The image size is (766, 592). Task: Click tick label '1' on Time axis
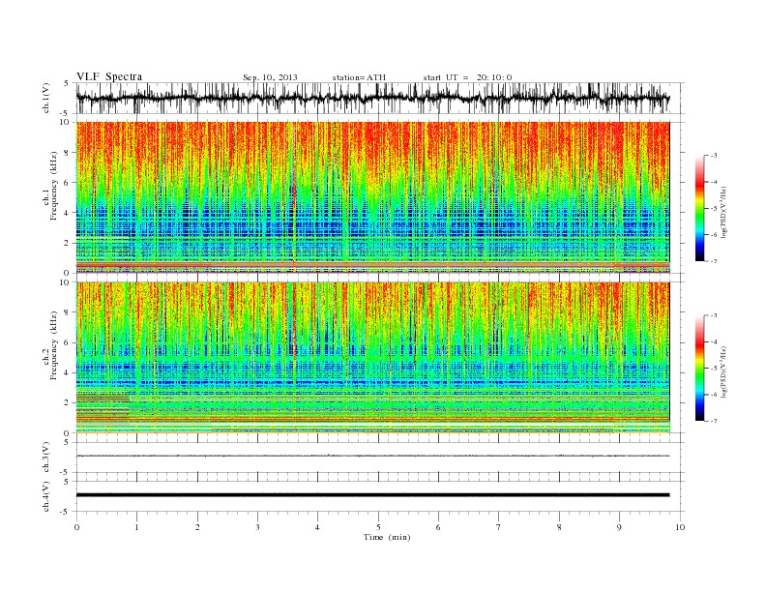coord(136,527)
